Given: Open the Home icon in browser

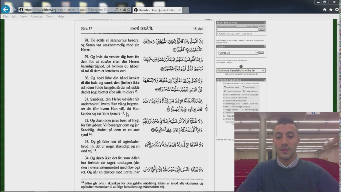Looking at the screenshot, I should [x=324, y=10].
